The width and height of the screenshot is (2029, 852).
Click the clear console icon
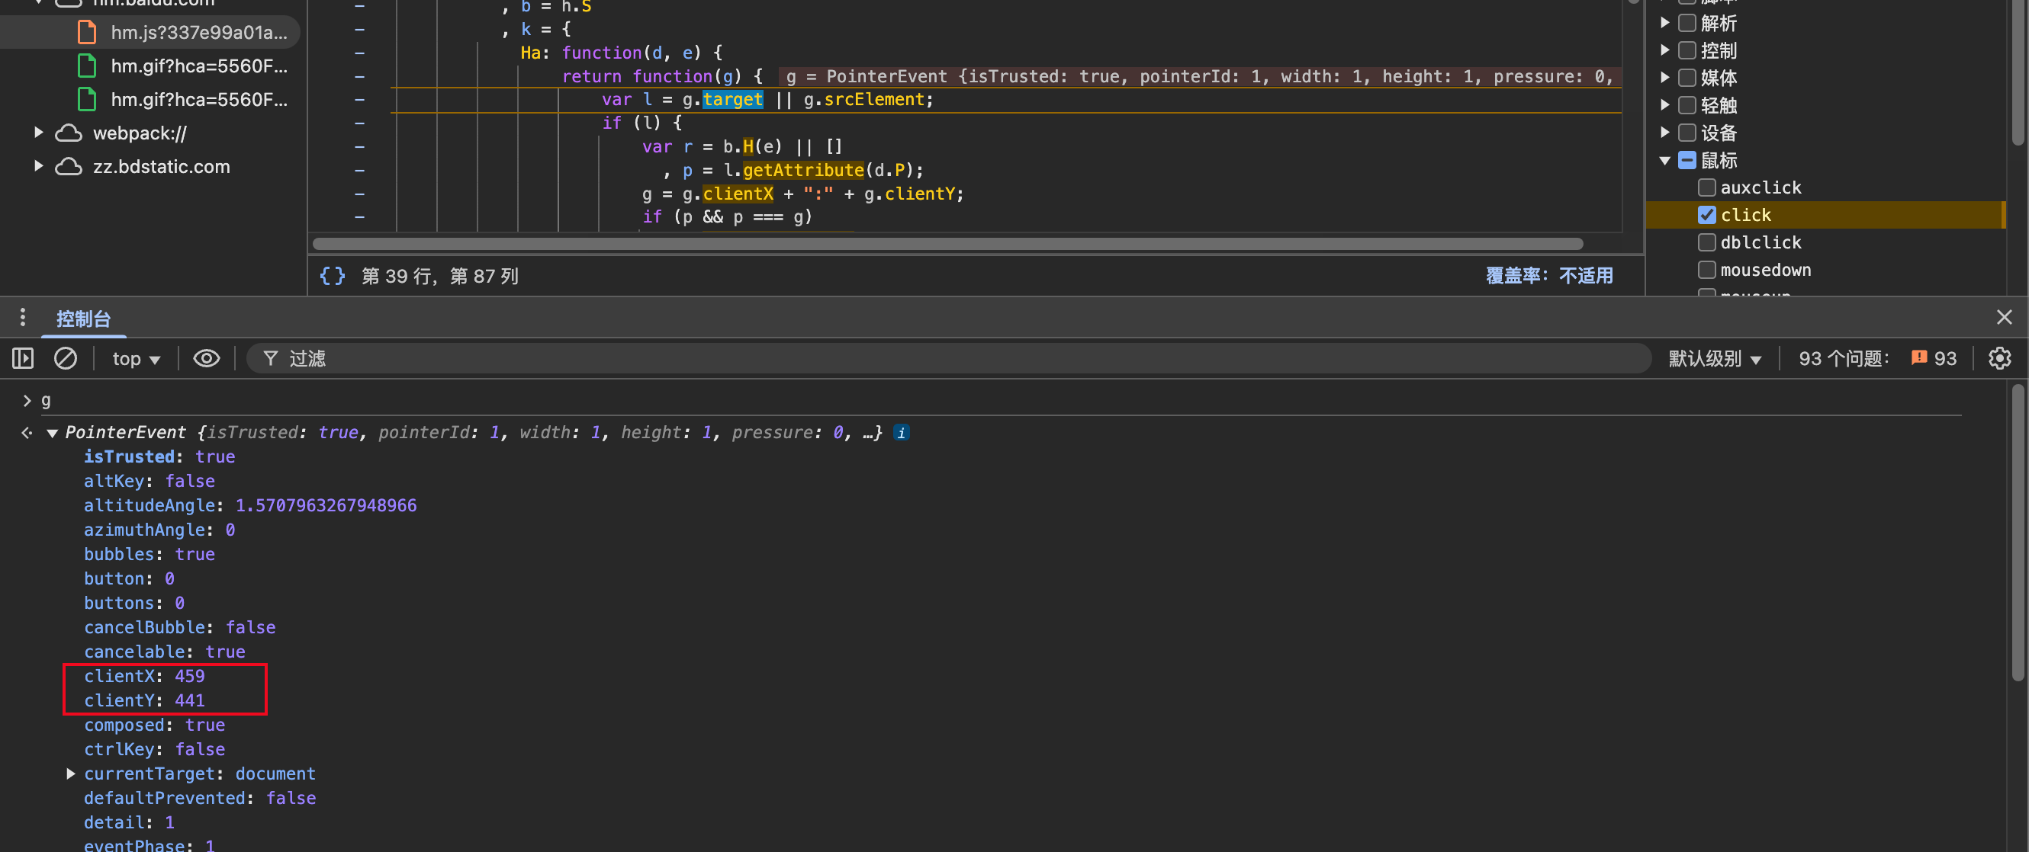point(66,359)
